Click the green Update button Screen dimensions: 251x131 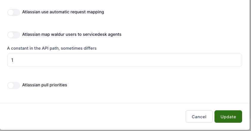point(228,117)
